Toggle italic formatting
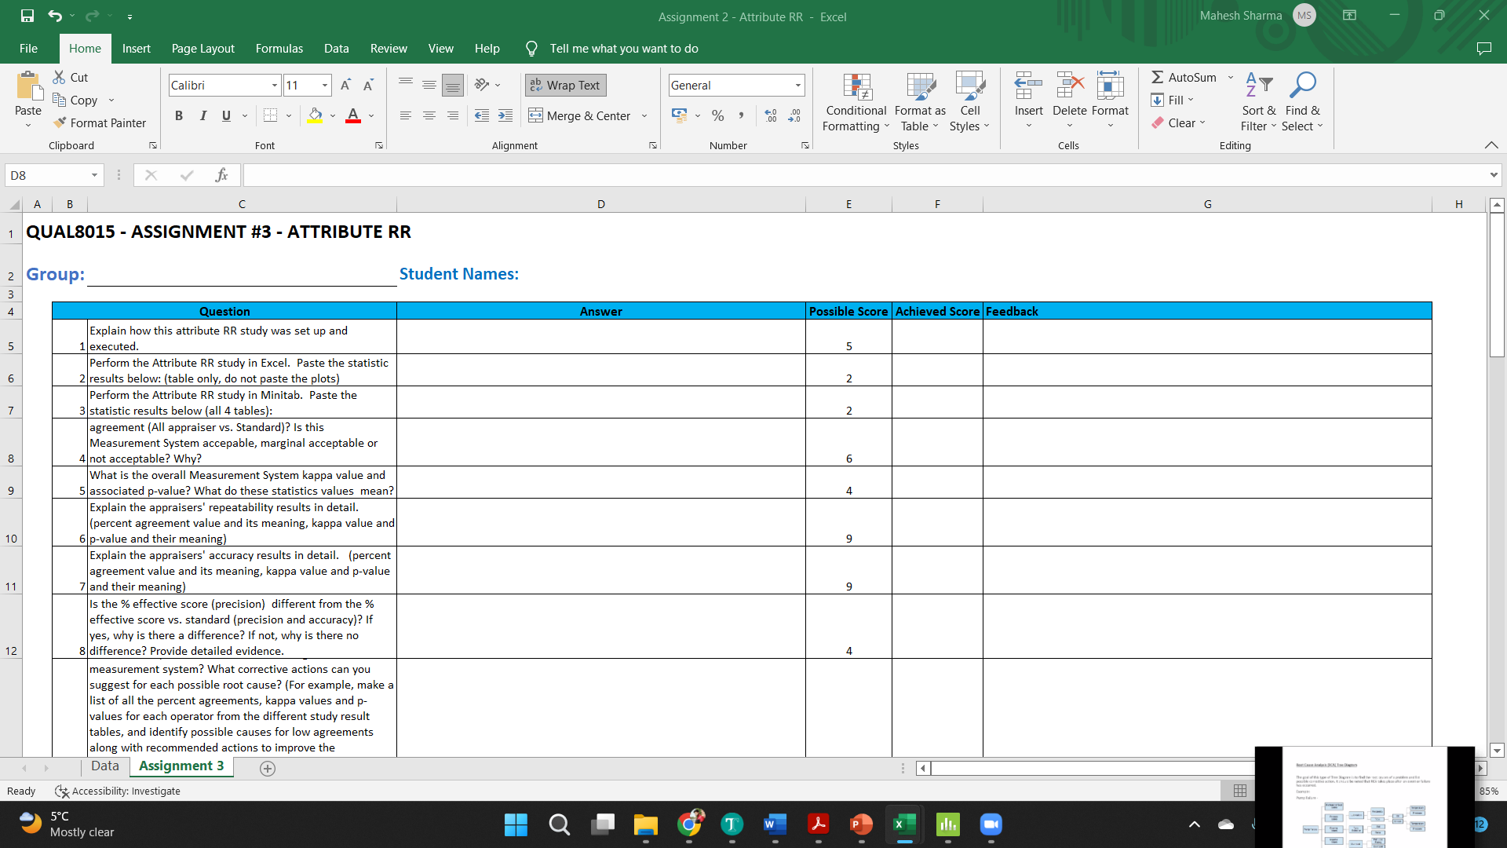Screen dimensions: 1507x848 203,115
